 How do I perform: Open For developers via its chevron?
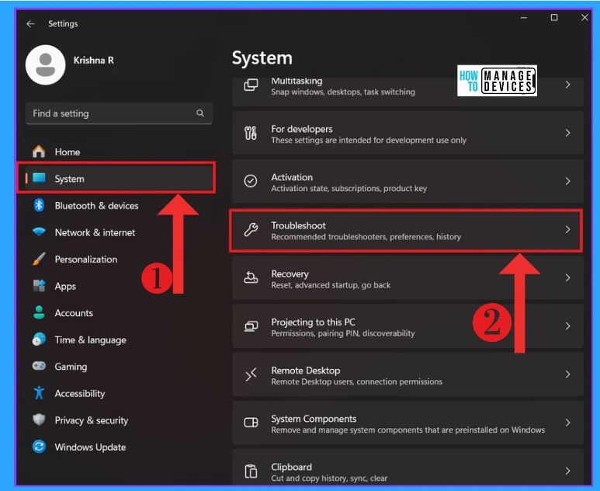tap(568, 133)
